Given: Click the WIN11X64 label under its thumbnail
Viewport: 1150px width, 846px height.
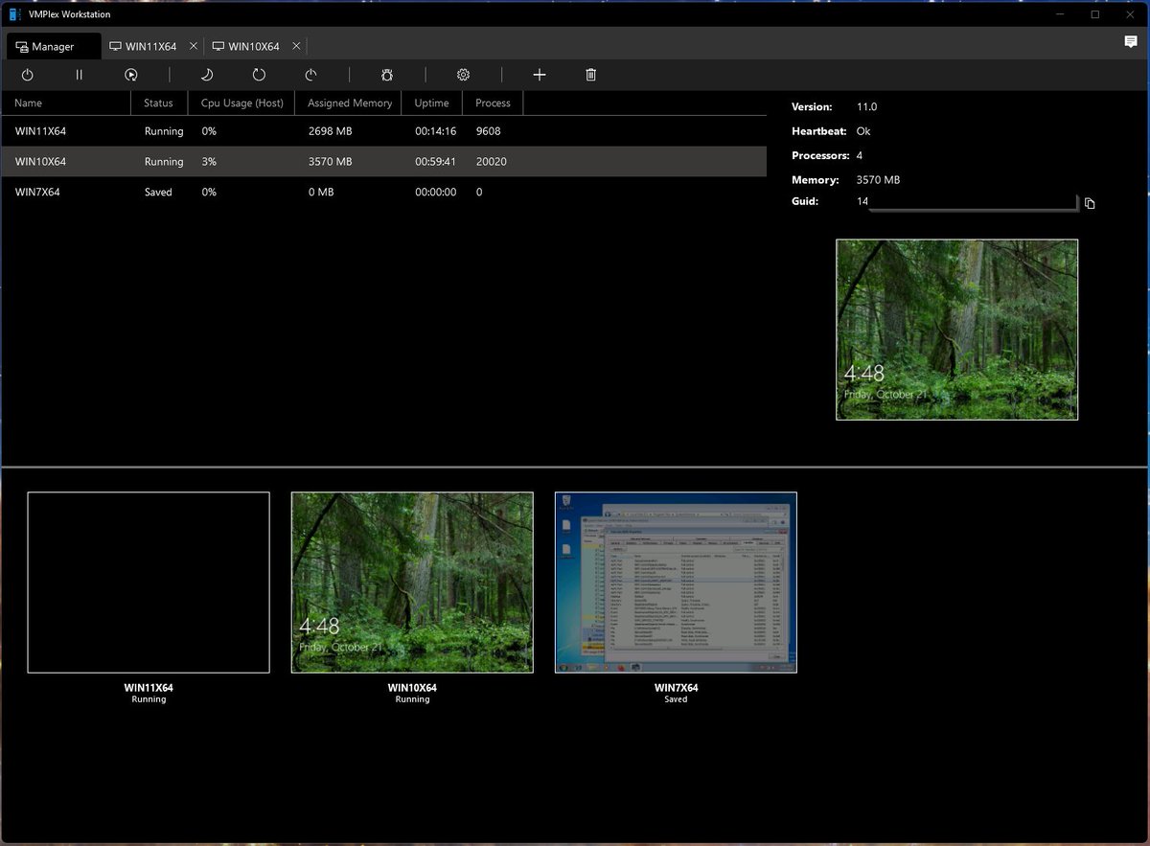Looking at the screenshot, I should click(x=149, y=688).
